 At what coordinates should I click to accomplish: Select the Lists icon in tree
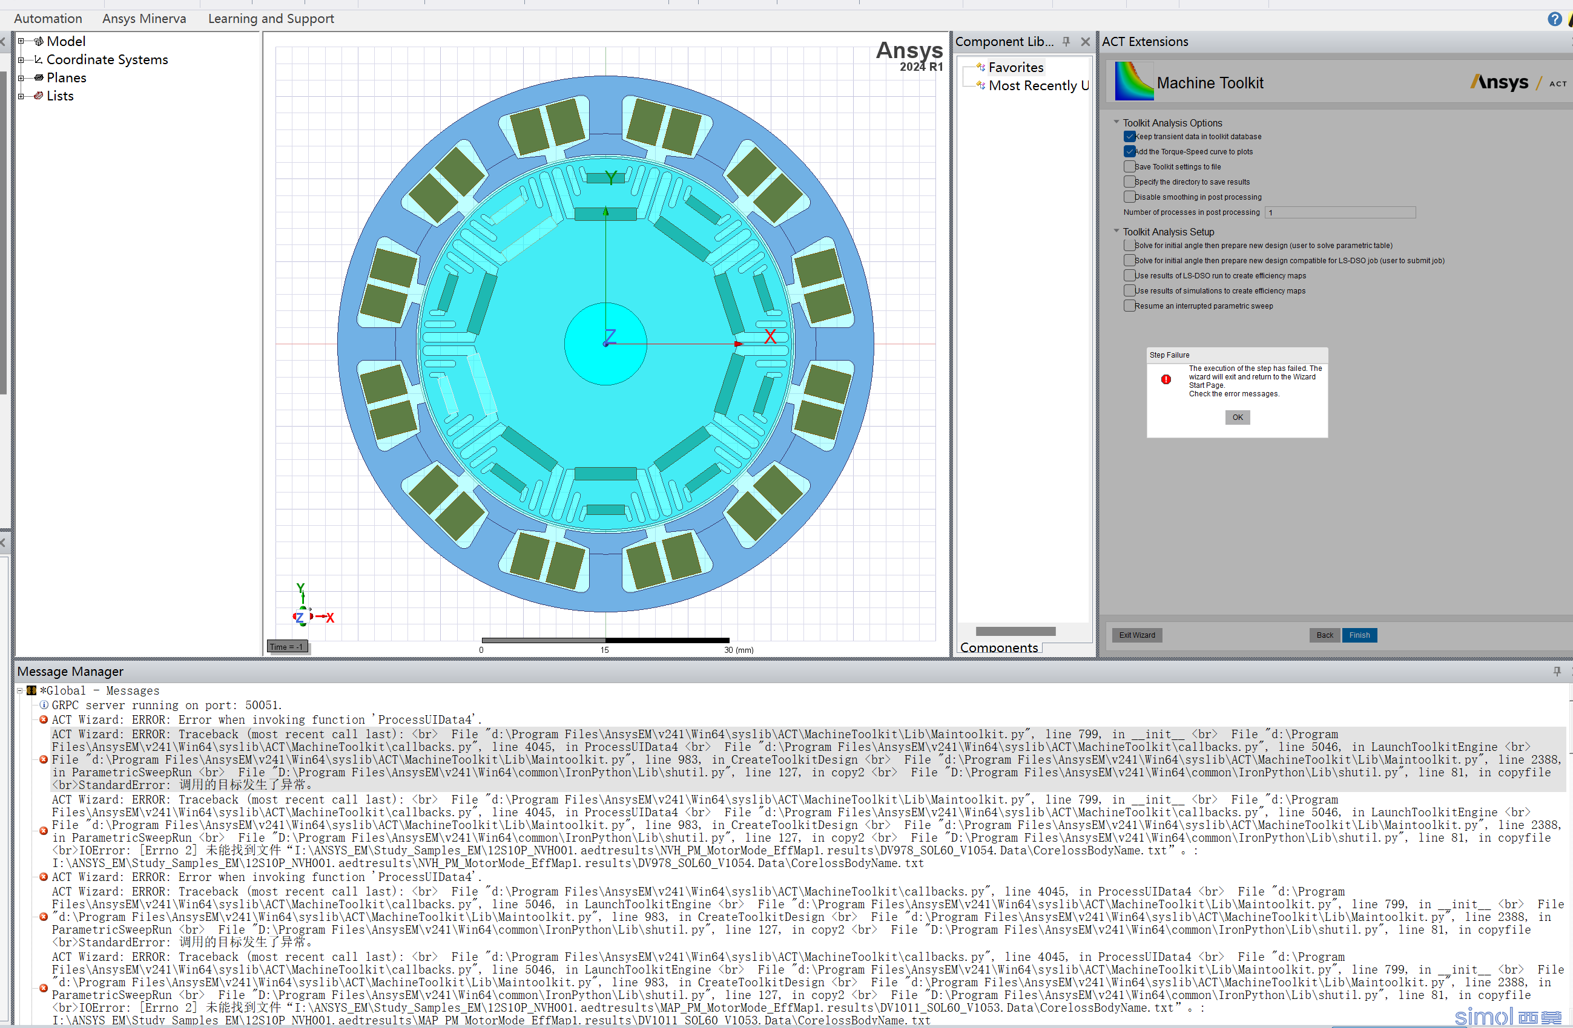[x=38, y=96]
